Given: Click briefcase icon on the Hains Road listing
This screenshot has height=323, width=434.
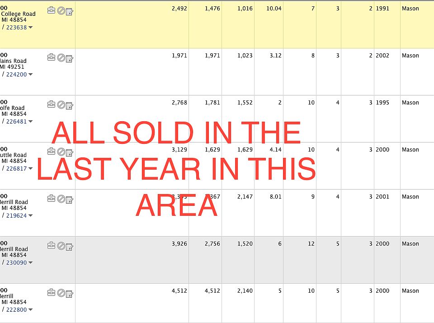Looking at the screenshot, I should coord(51,57).
